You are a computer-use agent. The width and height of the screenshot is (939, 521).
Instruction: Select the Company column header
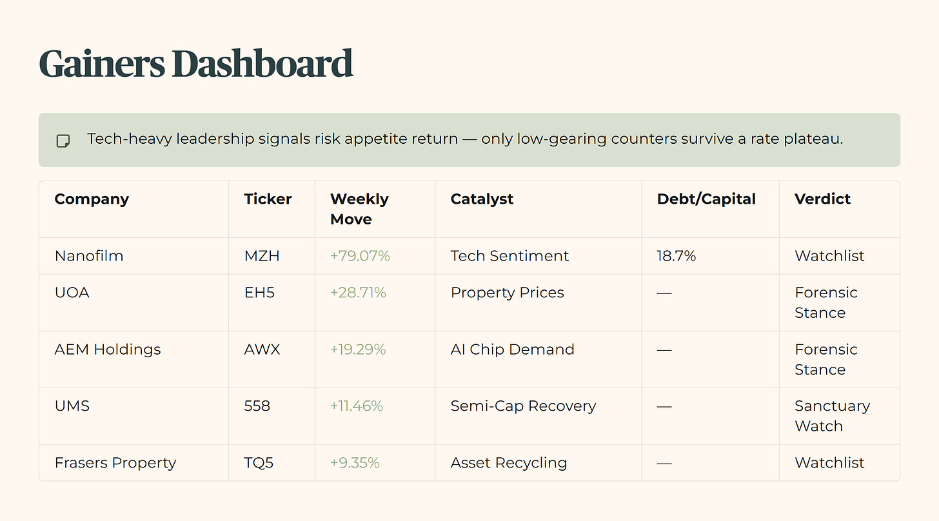coord(92,199)
